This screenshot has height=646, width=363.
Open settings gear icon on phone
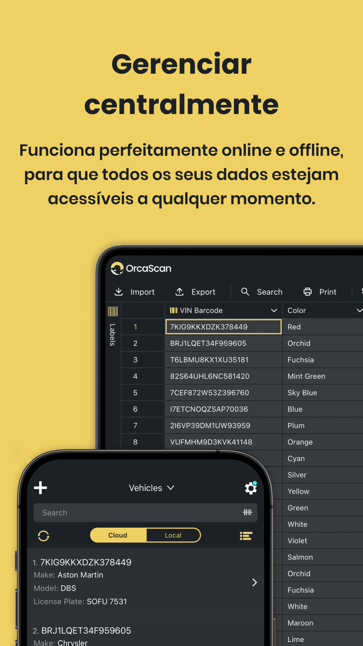tap(251, 488)
